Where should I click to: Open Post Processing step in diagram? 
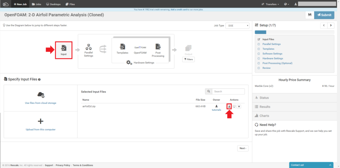tap(158, 50)
